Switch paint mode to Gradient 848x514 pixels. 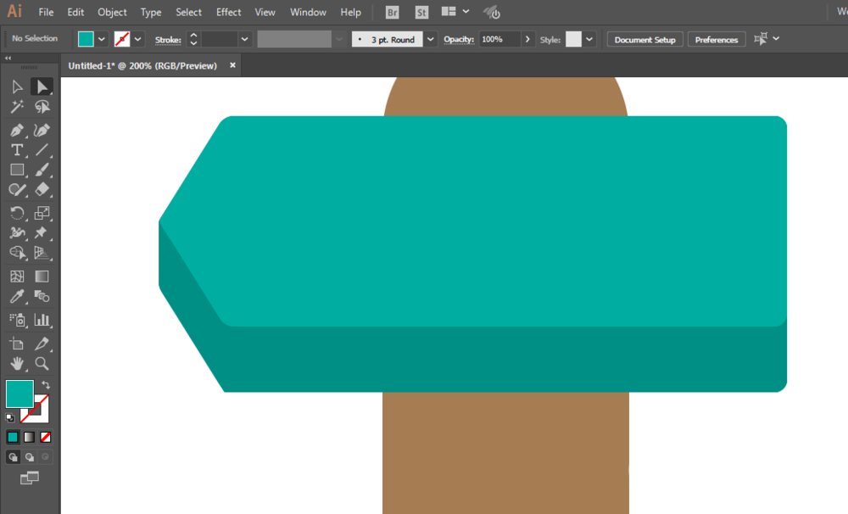29,437
